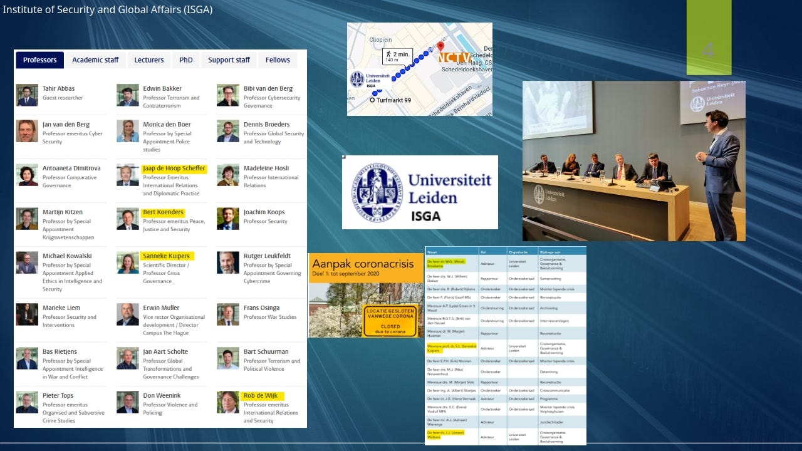802x451 pixels.
Task: Open Jan van den Berg profile link
Action: click(66, 124)
